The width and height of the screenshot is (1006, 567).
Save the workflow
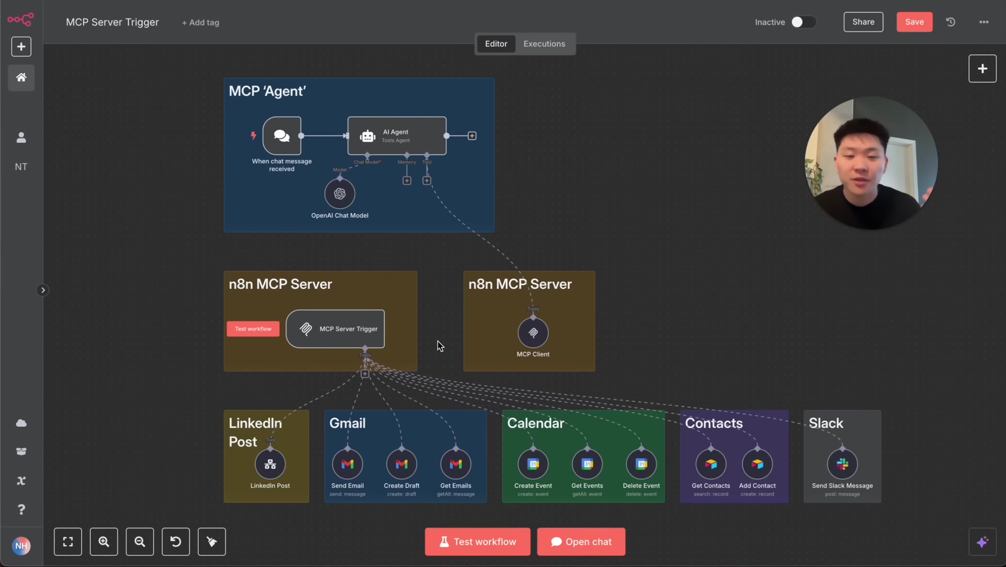pos(914,22)
